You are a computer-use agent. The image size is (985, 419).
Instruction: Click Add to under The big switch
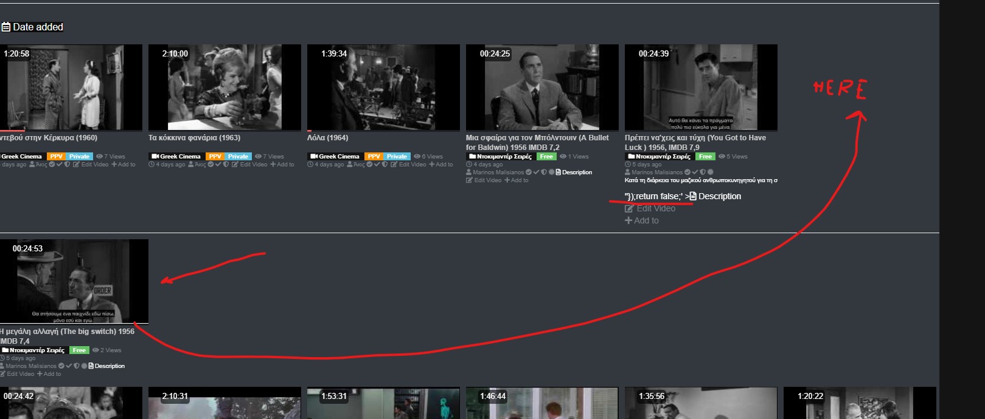pyautogui.click(x=49, y=374)
